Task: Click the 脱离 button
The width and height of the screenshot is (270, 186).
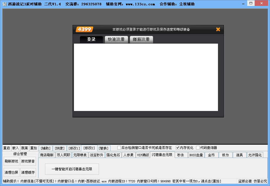Action: pos(24,148)
